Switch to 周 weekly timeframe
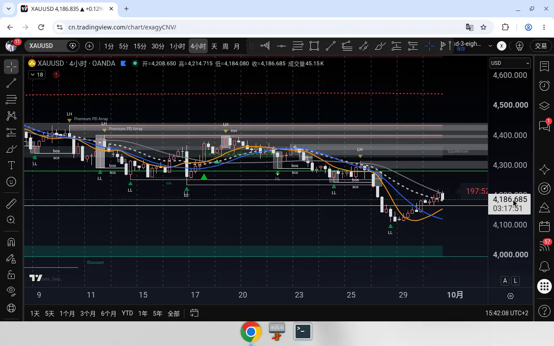The width and height of the screenshot is (554, 346). pos(225,46)
